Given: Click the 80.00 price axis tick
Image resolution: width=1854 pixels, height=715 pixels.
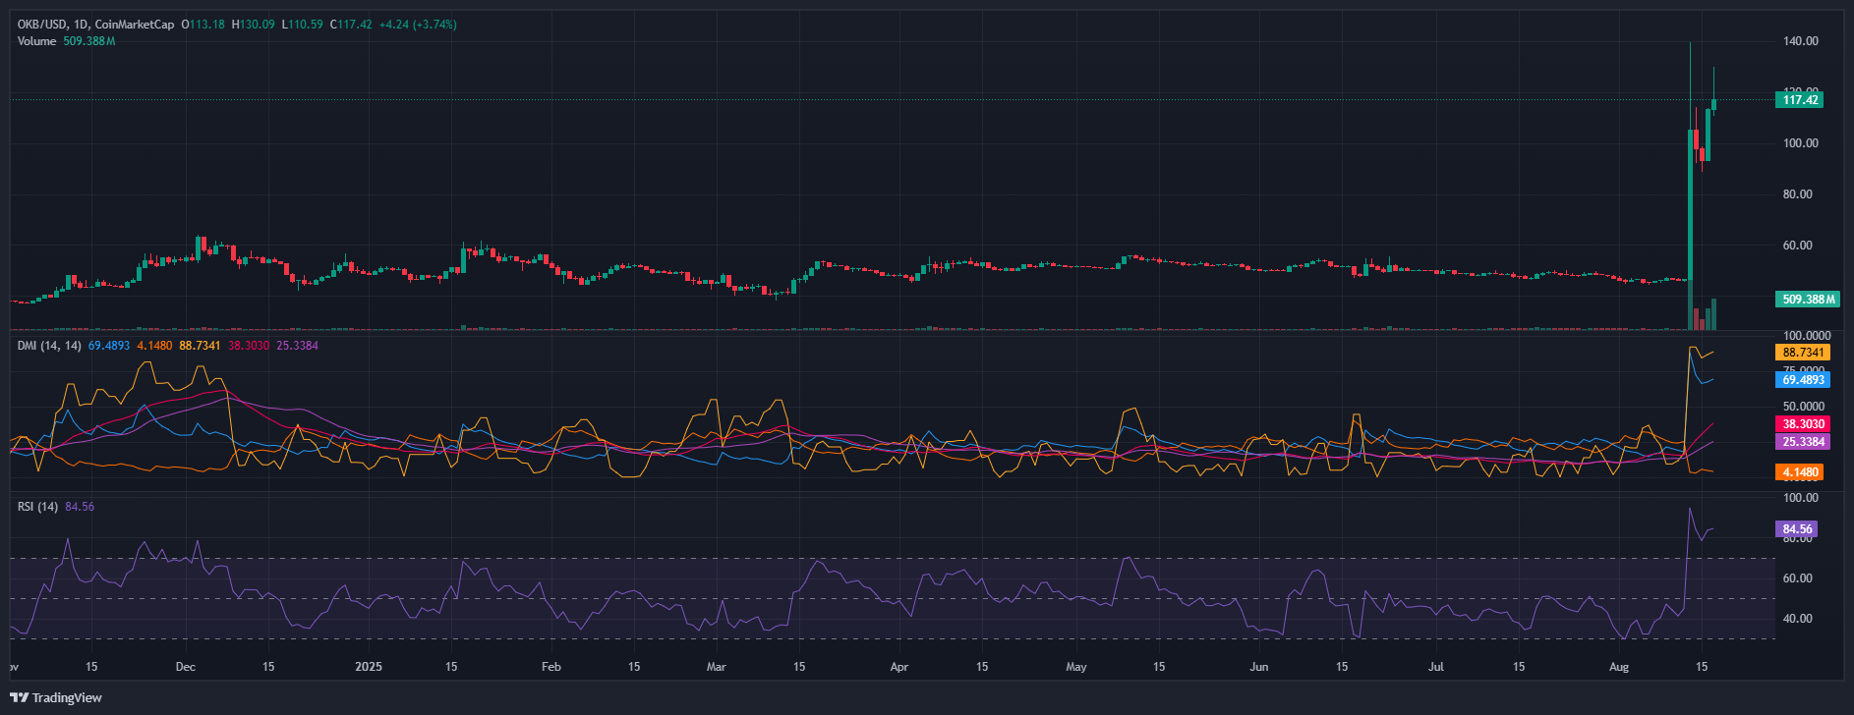Looking at the screenshot, I should pos(1798,194).
